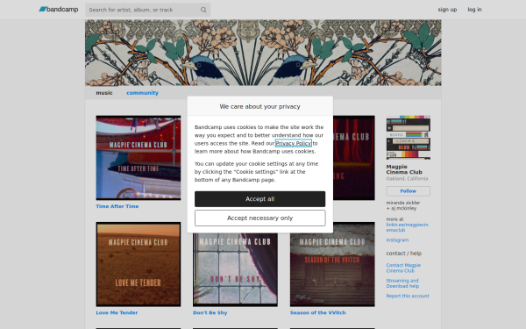Screen dimensions: 526x329
Task: Click the Magpie Cinema Club profile image
Action: click(x=409, y=138)
